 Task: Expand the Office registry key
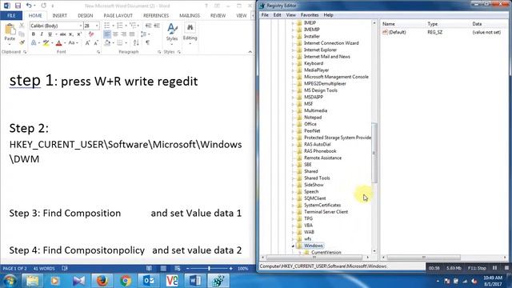[293, 124]
